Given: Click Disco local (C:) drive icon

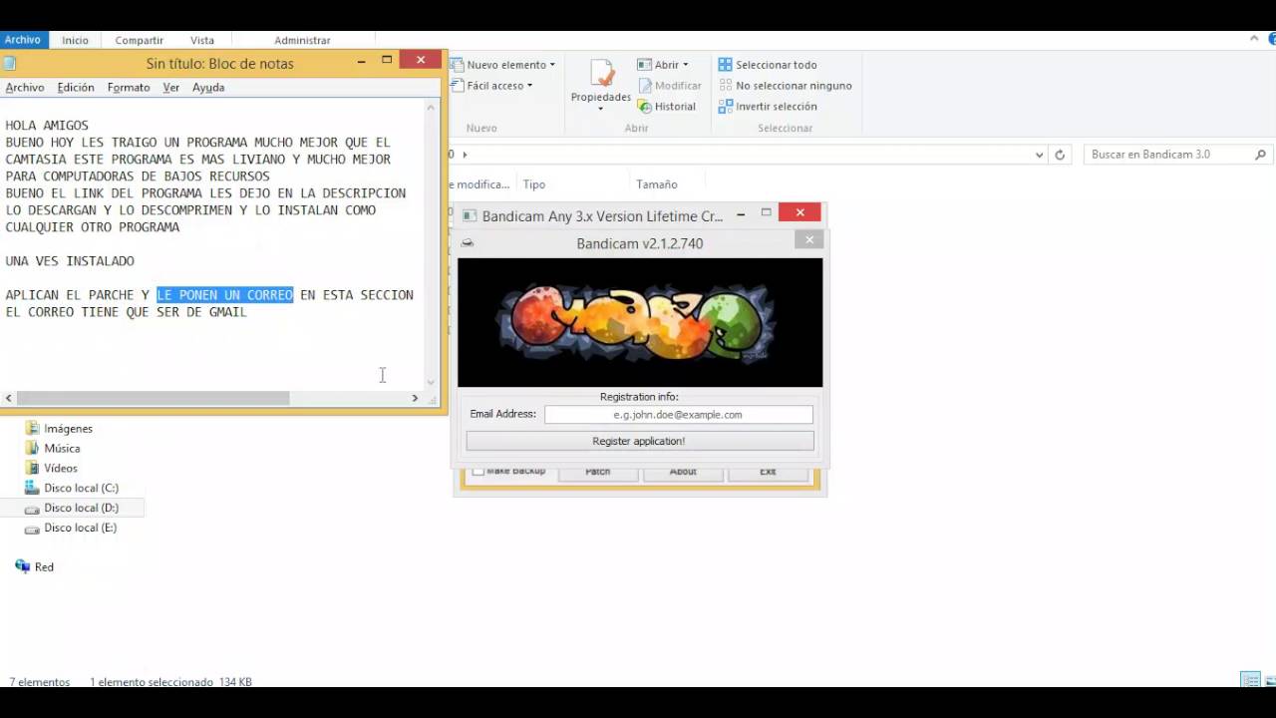Looking at the screenshot, I should click(32, 488).
